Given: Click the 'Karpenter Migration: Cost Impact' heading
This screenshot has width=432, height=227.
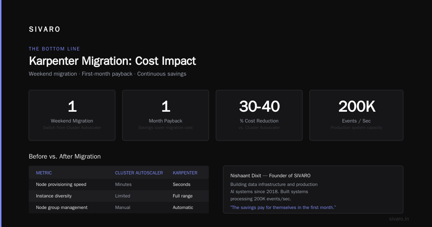Looking at the screenshot, I should click(112, 61).
